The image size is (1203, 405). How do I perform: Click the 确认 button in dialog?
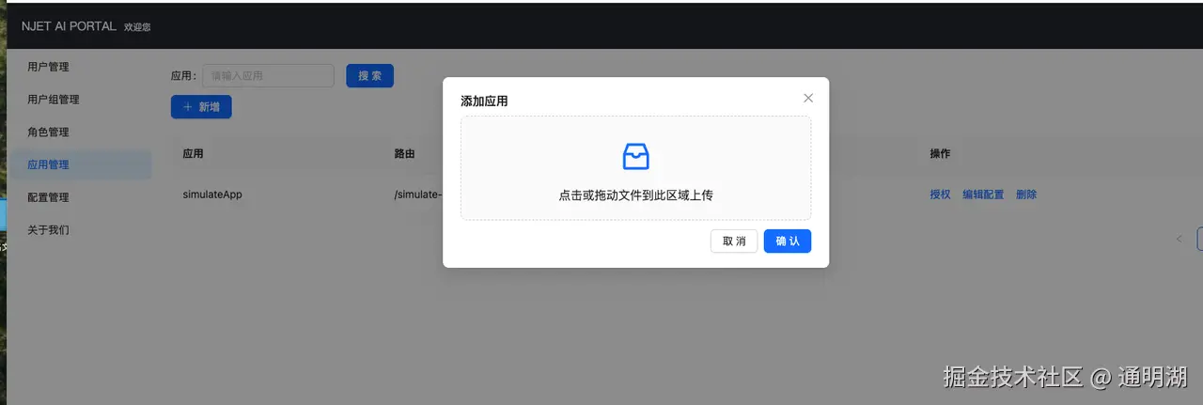coord(788,241)
